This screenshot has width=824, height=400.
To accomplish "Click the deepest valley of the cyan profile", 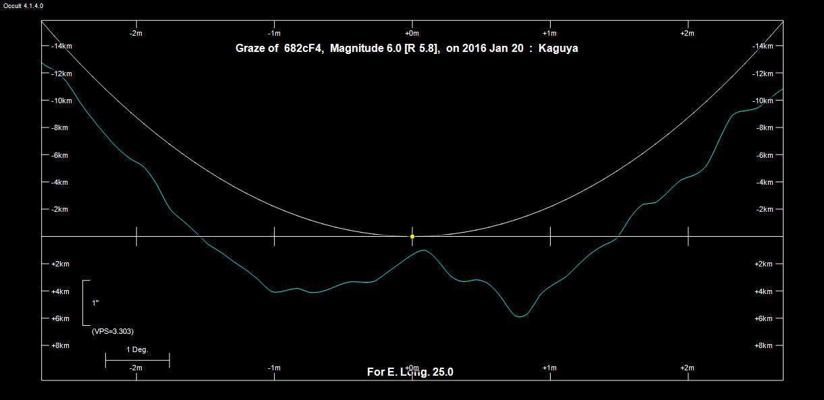I will click(x=520, y=316).
